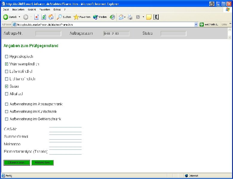This screenshot has width=233, height=179.
Task: Click the IE title bar document icon
Action: click(3, 4)
